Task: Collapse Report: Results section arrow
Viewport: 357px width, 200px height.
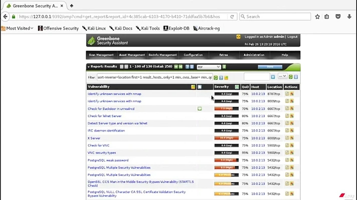Action: pyautogui.click(x=89, y=66)
